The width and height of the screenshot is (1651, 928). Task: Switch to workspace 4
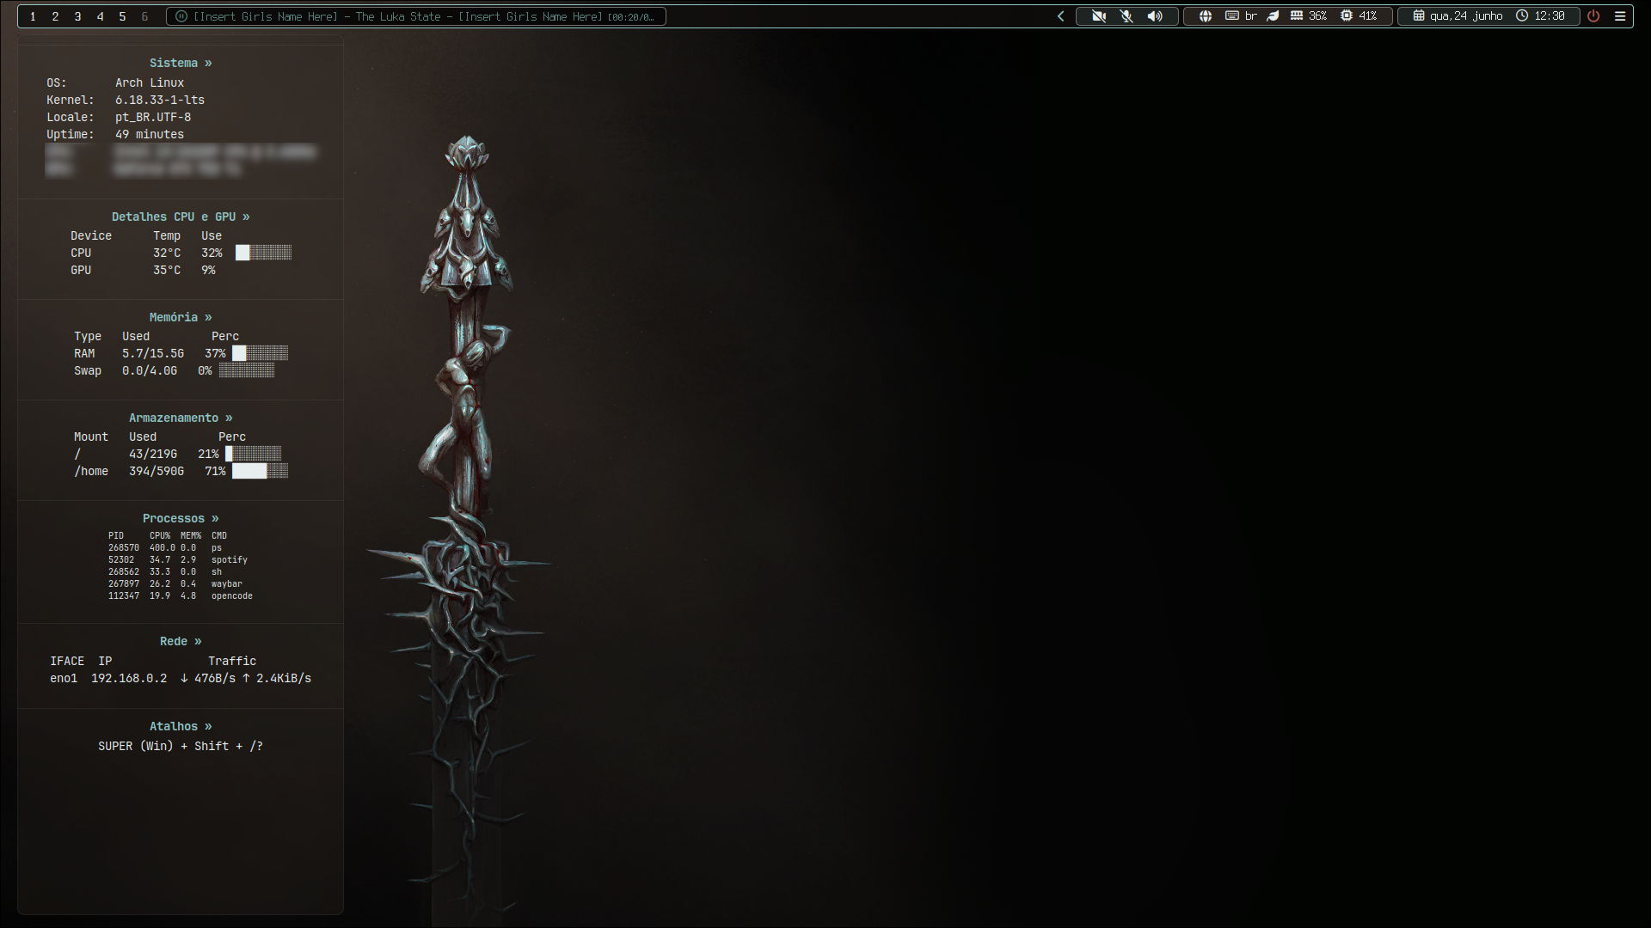point(100,16)
